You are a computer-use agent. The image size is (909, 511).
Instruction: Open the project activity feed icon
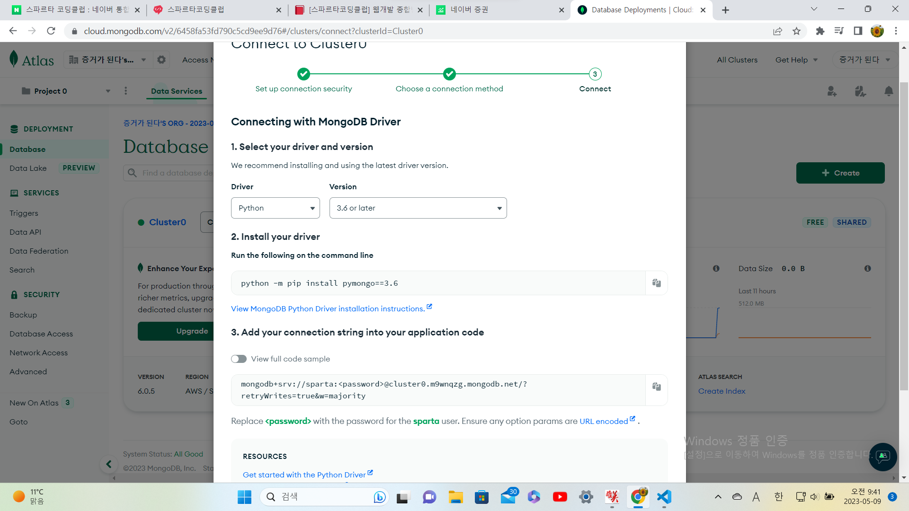point(860,91)
